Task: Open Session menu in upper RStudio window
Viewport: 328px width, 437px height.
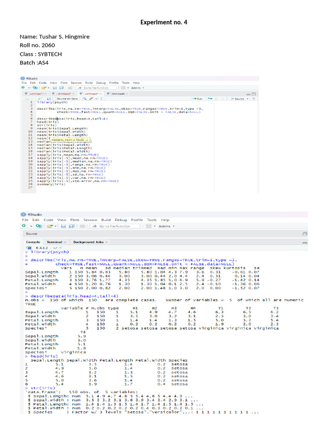Action: tap(76, 83)
